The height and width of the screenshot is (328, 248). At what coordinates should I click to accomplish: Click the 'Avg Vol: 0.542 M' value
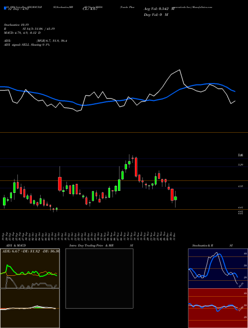[159, 9]
